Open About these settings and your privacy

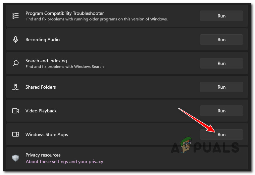[64, 162]
